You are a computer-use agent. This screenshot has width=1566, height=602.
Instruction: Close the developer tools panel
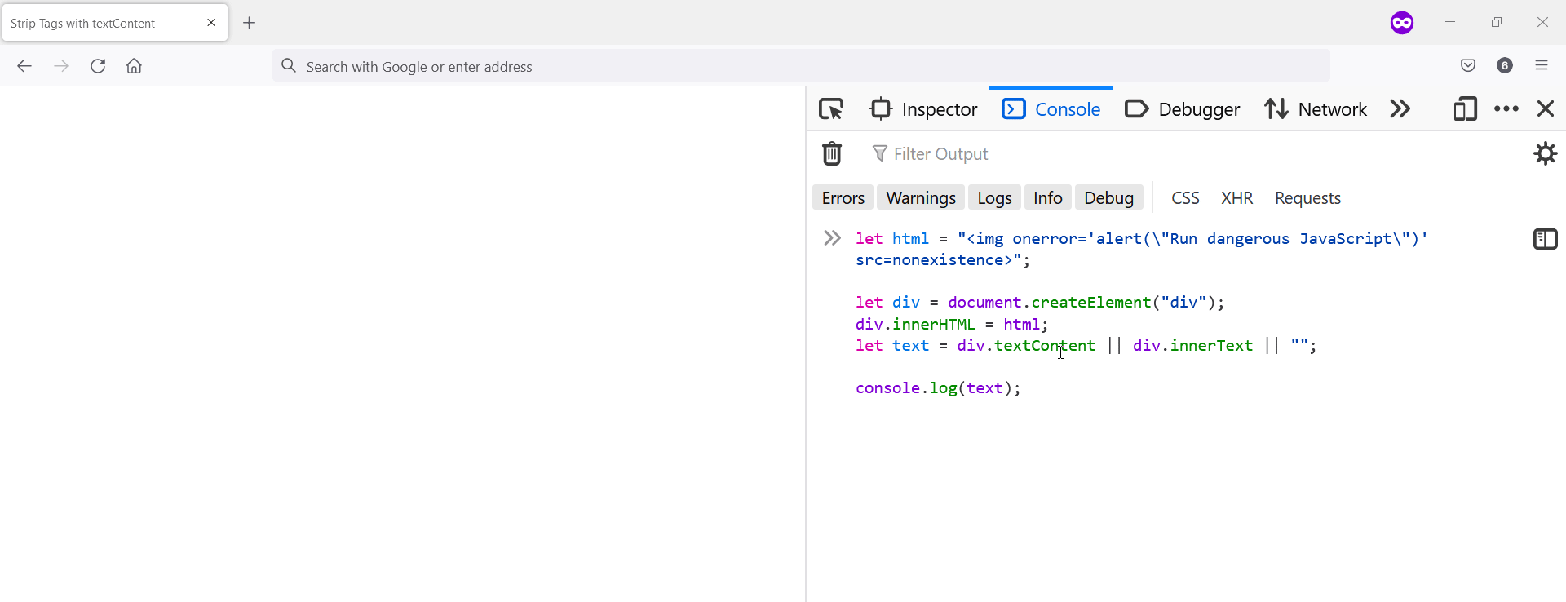click(x=1545, y=108)
